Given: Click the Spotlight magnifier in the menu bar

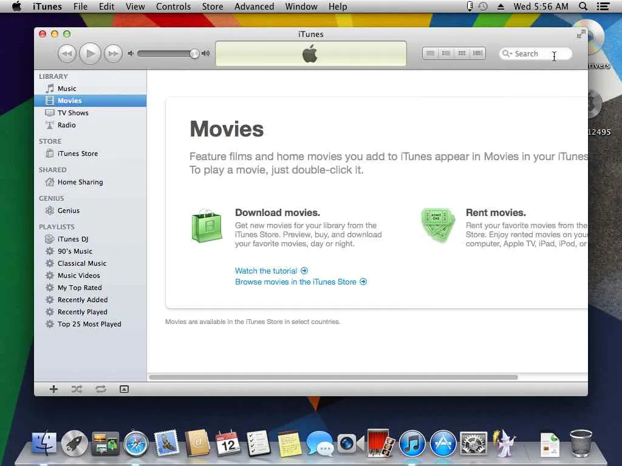Looking at the screenshot, I should (583, 6).
